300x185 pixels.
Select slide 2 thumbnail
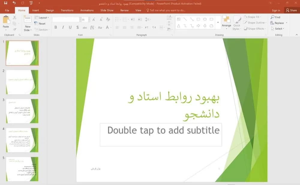[22, 82]
